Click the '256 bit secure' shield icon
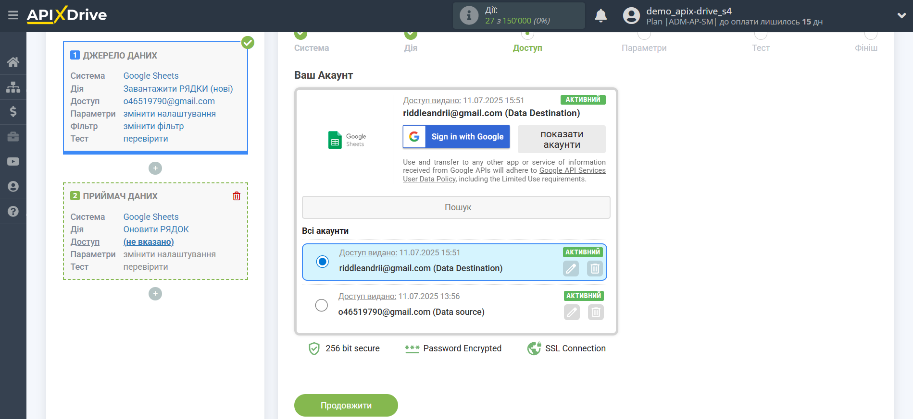 (314, 348)
